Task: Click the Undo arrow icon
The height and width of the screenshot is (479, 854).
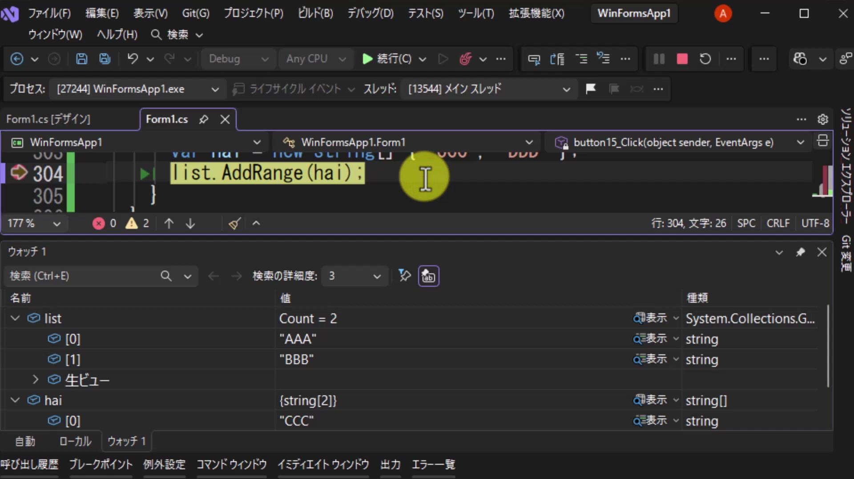Action: pos(133,59)
